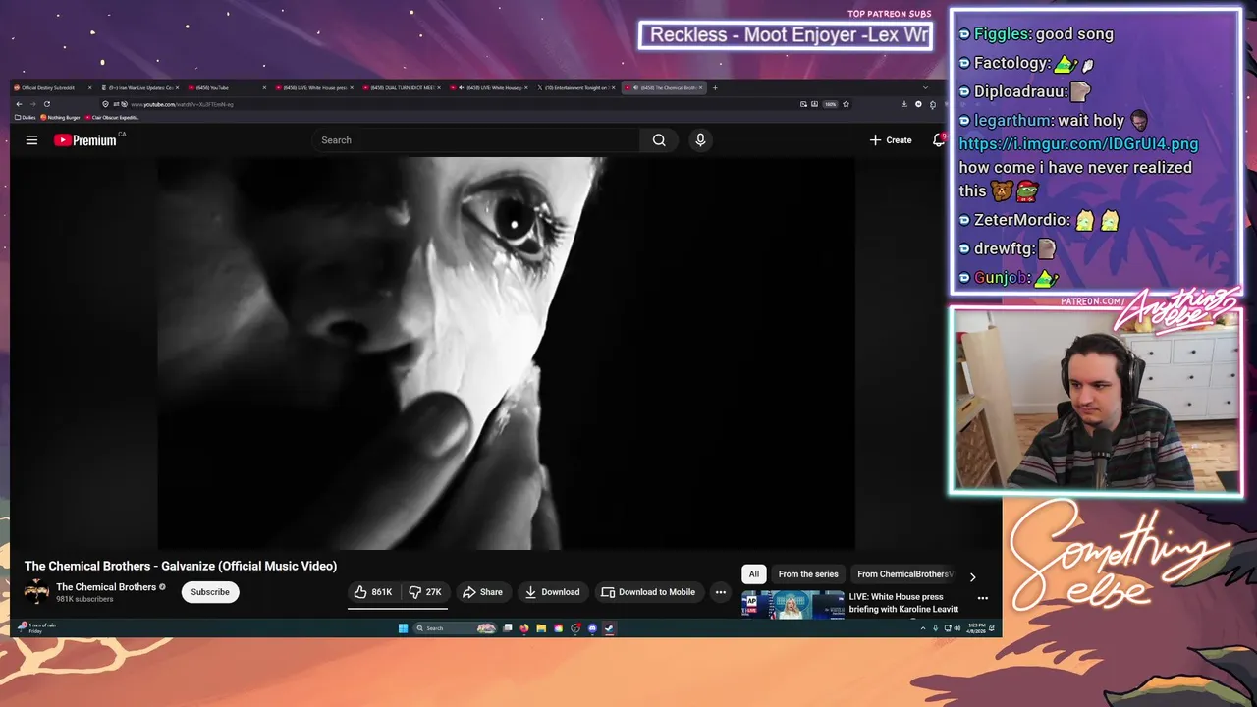Open the Dailies bookmarks folder

[25, 118]
